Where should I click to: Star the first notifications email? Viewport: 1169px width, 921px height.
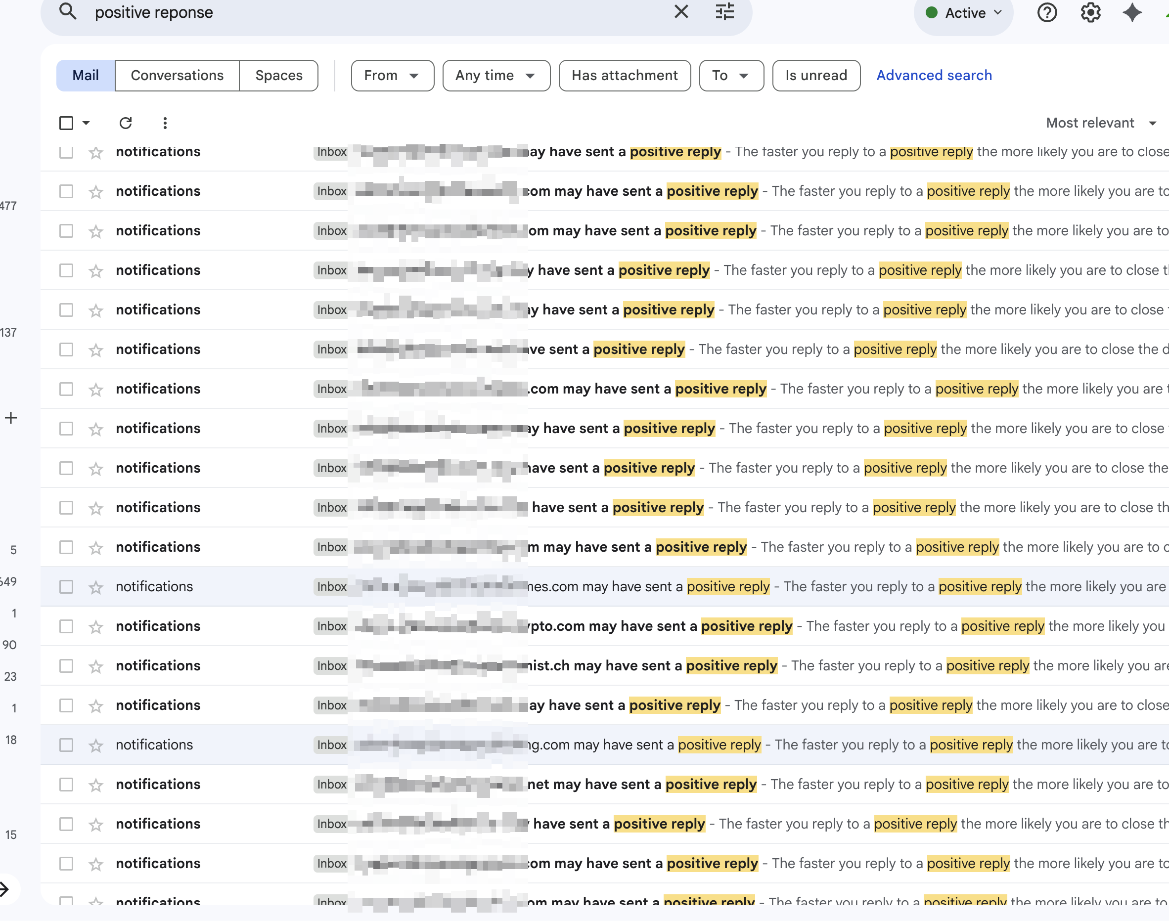95,152
